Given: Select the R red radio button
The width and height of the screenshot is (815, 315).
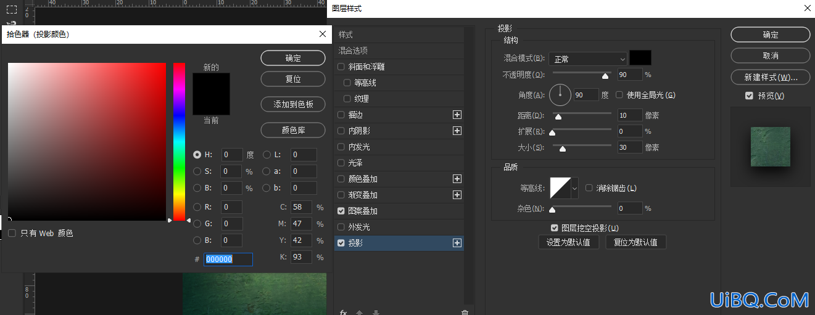Looking at the screenshot, I should pyautogui.click(x=197, y=207).
